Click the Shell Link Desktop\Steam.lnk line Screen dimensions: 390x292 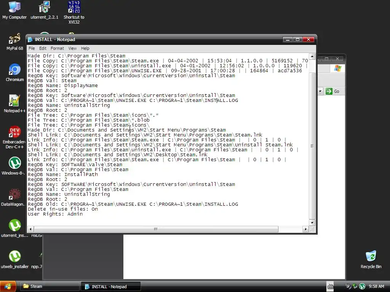117,154
